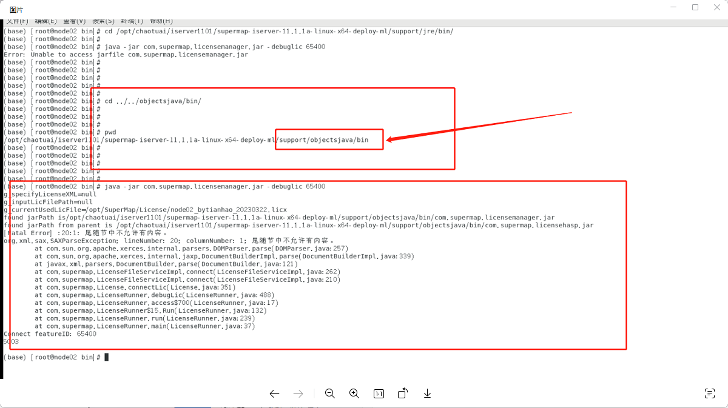This screenshot has height=408, width=728.
Task: Rotate the image
Action: (x=402, y=393)
